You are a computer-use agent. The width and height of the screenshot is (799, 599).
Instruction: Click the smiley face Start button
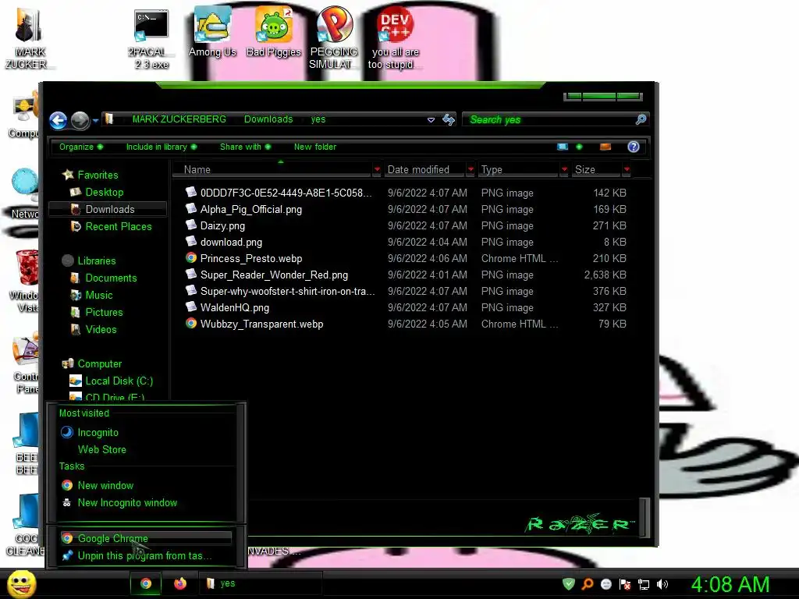(22, 583)
